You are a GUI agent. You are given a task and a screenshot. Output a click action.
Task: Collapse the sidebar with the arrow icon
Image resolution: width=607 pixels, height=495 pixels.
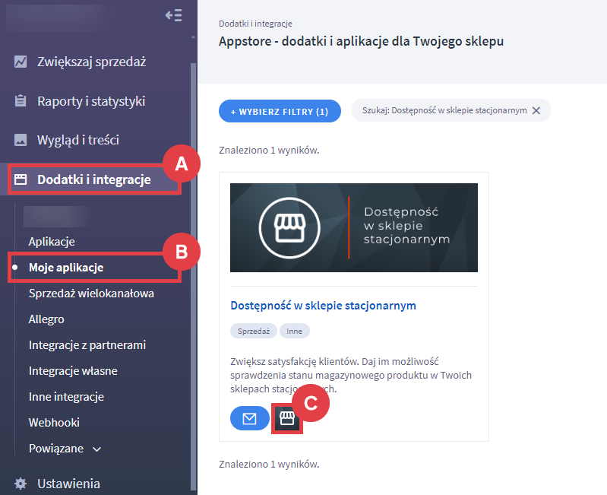point(174,16)
